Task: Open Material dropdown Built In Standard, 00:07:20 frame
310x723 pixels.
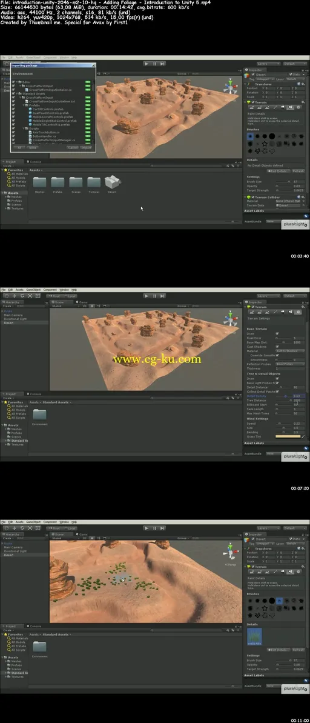Action: (x=290, y=351)
